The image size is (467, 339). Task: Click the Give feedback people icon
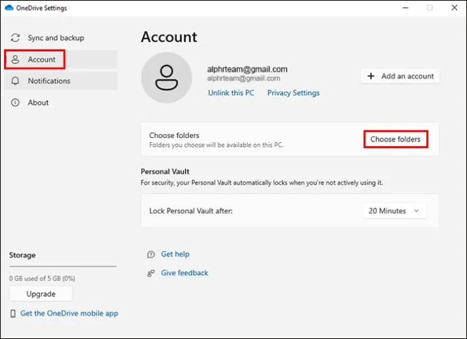click(x=151, y=273)
